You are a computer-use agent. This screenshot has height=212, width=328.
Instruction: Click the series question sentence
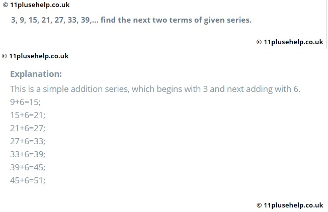(131, 21)
